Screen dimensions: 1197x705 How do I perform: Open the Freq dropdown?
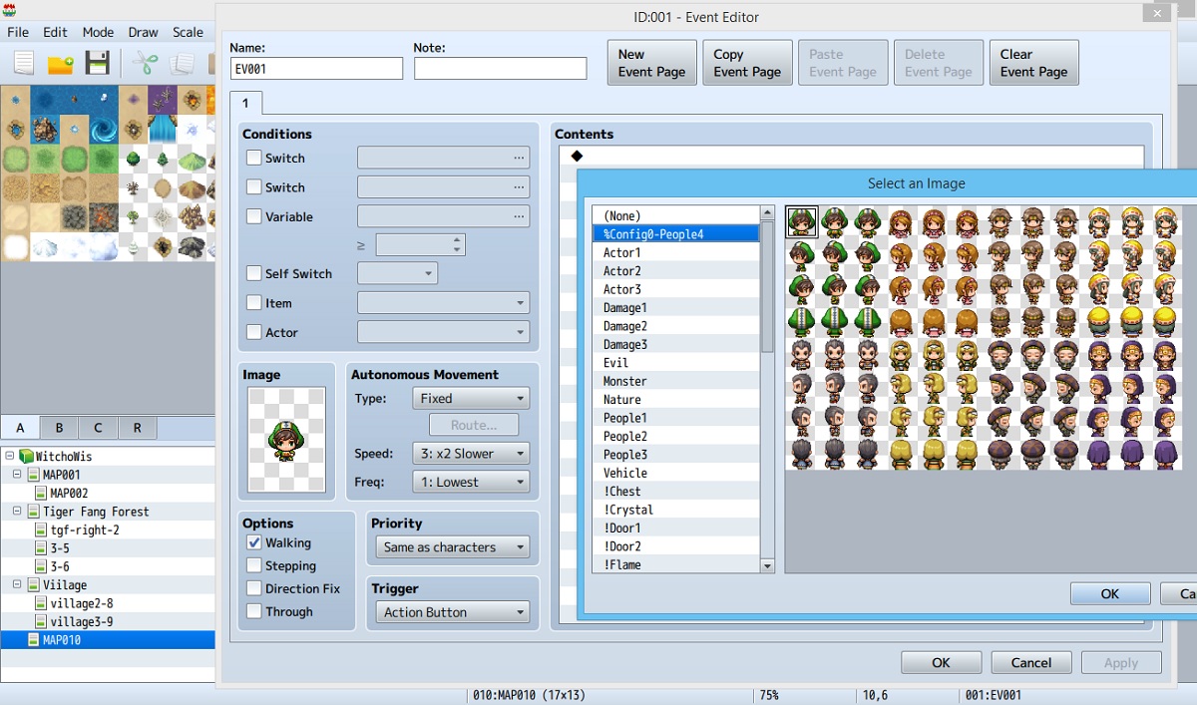[471, 482]
